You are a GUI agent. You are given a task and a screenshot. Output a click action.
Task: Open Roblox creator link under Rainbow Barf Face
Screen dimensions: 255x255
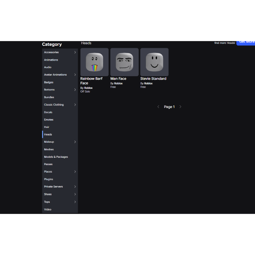(88, 88)
